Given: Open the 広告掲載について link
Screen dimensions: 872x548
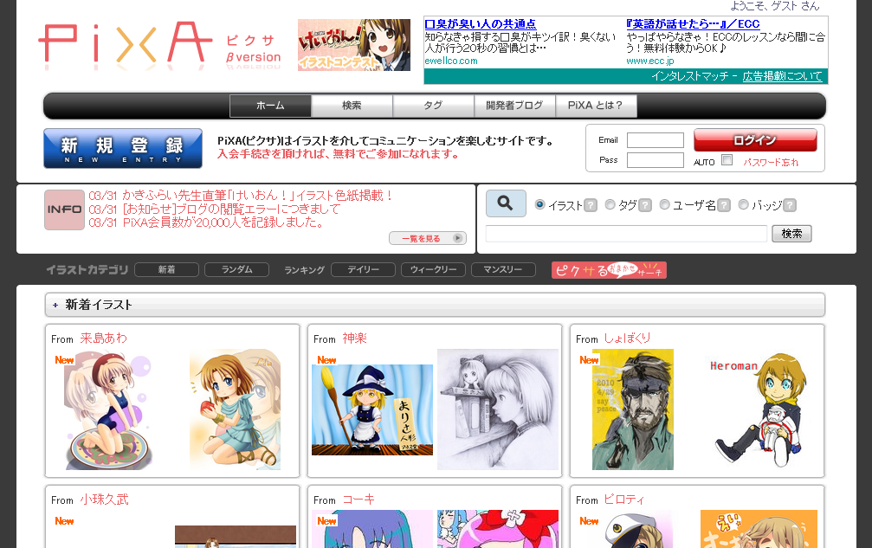Looking at the screenshot, I should point(782,76).
